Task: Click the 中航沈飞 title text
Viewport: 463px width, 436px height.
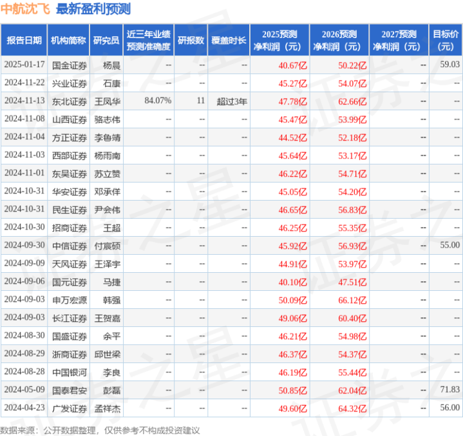Action: [25, 9]
